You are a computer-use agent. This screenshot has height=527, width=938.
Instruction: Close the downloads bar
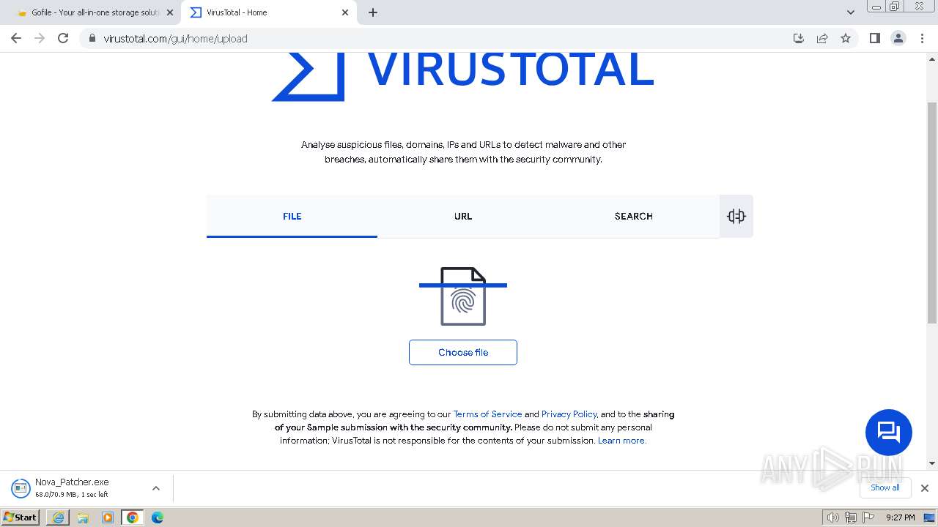[924, 488]
